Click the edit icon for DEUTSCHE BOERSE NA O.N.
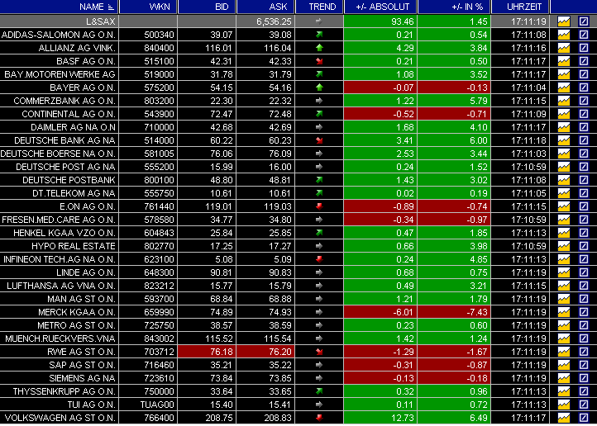 coord(584,154)
